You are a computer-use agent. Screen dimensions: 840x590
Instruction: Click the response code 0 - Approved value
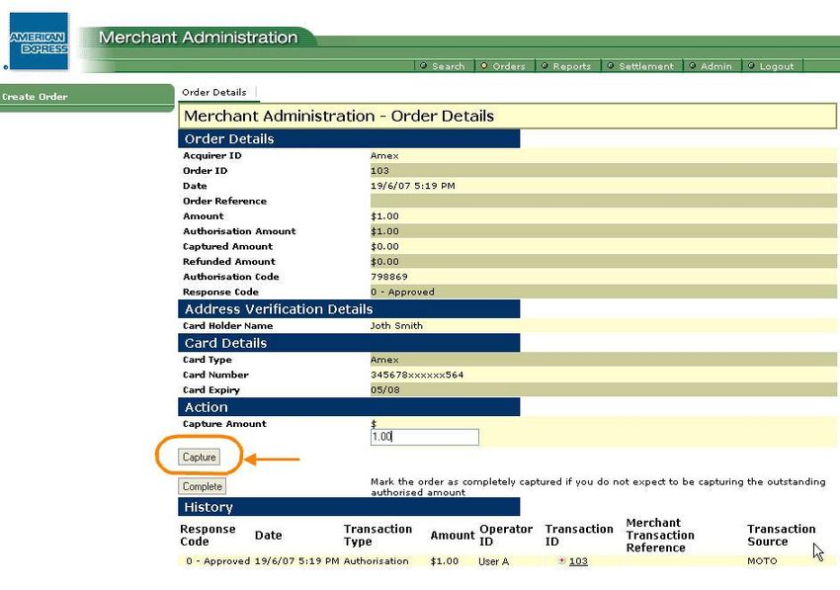tap(402, 293)
